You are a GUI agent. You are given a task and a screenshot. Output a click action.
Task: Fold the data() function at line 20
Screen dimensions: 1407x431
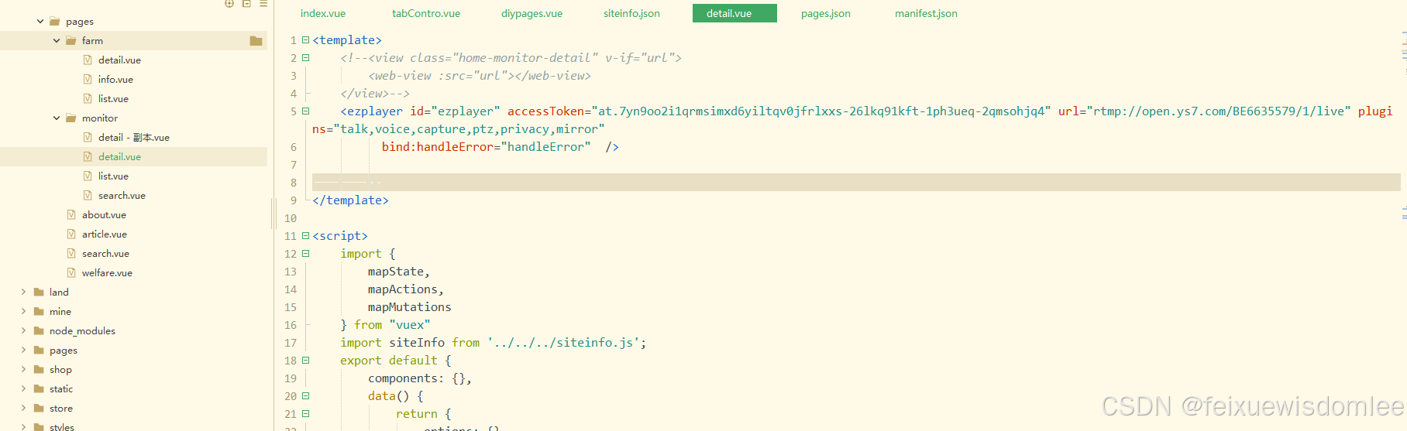pyautogui.click(x=305, y=396)
